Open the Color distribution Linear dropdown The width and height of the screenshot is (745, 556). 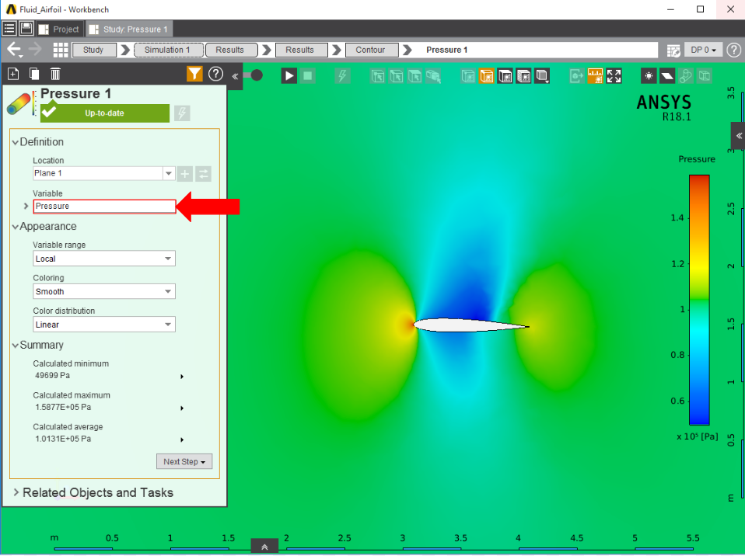pyautogui.click(x=104, y=325)
